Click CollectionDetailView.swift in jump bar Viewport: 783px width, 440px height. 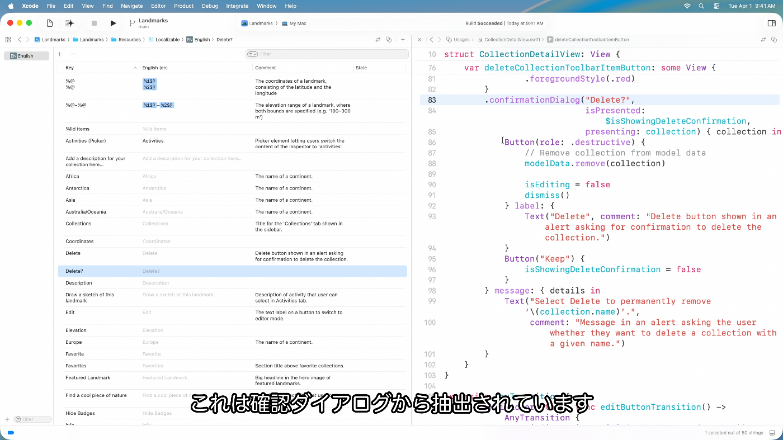(508, 40)
